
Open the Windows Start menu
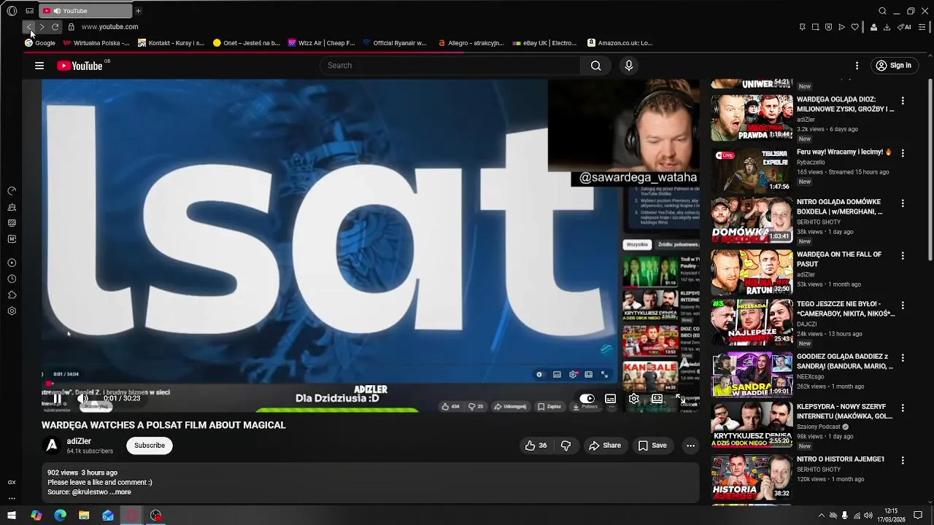click(12, 516)
